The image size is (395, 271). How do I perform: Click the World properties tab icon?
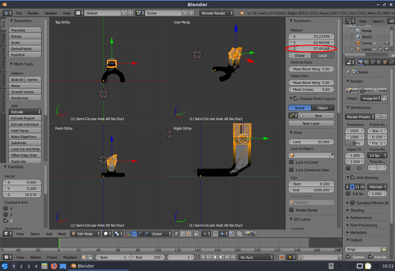point(379,62)
